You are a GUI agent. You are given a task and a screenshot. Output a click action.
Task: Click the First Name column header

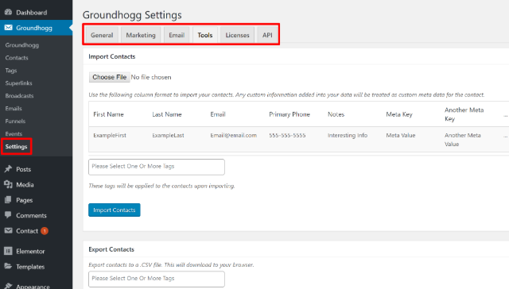pyautogui.click(x=108, y=114)
